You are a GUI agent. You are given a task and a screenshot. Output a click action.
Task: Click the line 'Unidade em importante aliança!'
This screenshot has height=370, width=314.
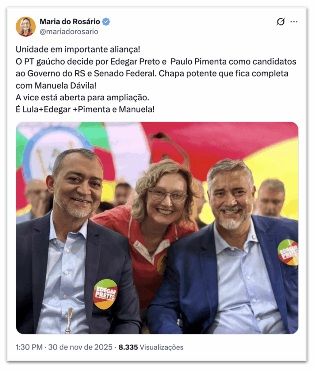[78, 49]
